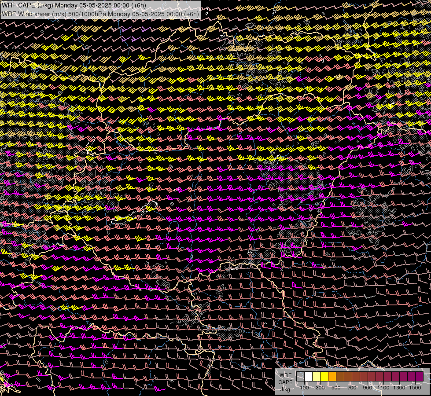Click the 900 legend tick label

(368, 388)
